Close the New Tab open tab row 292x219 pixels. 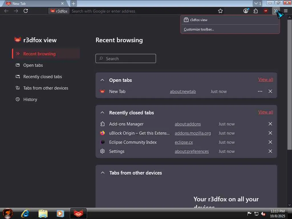270,91
